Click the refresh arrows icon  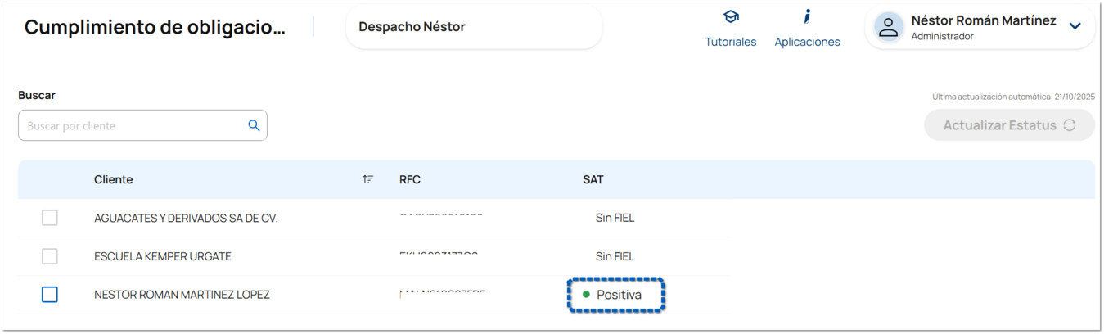point(1069,125)
